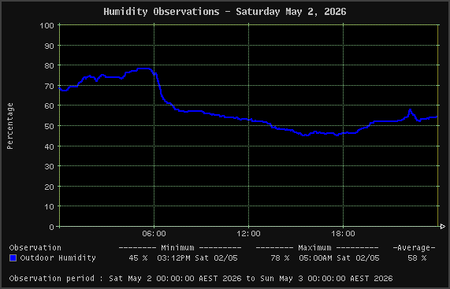Click the Outdoor Humidity legend label
This screenshot has width=450, height=289.
click(x=58, y=258)
